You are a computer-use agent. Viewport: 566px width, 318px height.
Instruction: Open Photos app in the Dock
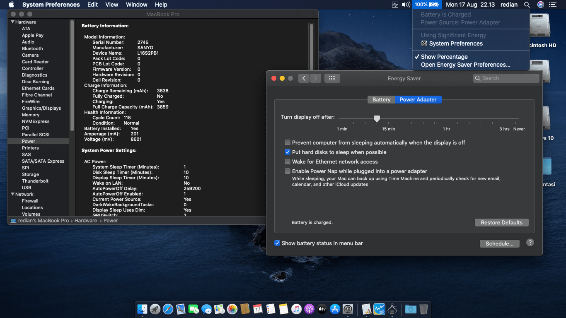tap(232, 309)
